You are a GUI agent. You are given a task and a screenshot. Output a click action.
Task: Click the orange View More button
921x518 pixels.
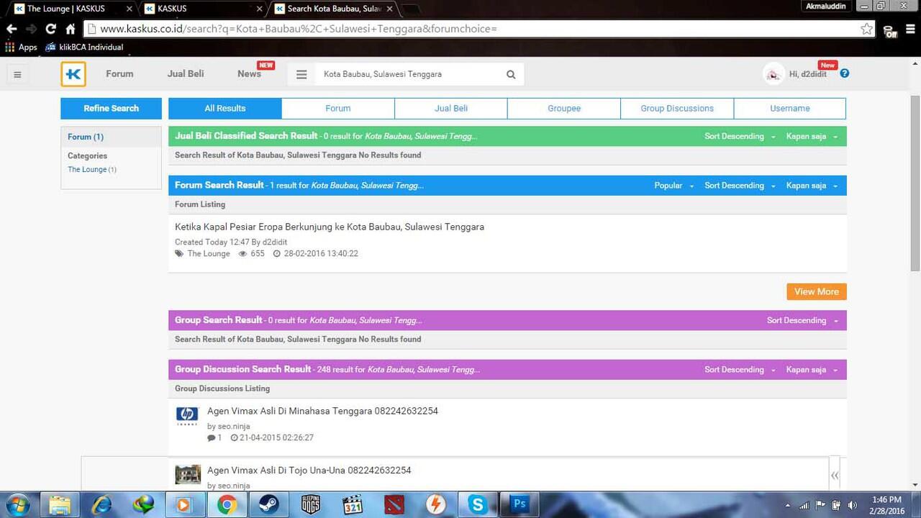coord(817,291)
